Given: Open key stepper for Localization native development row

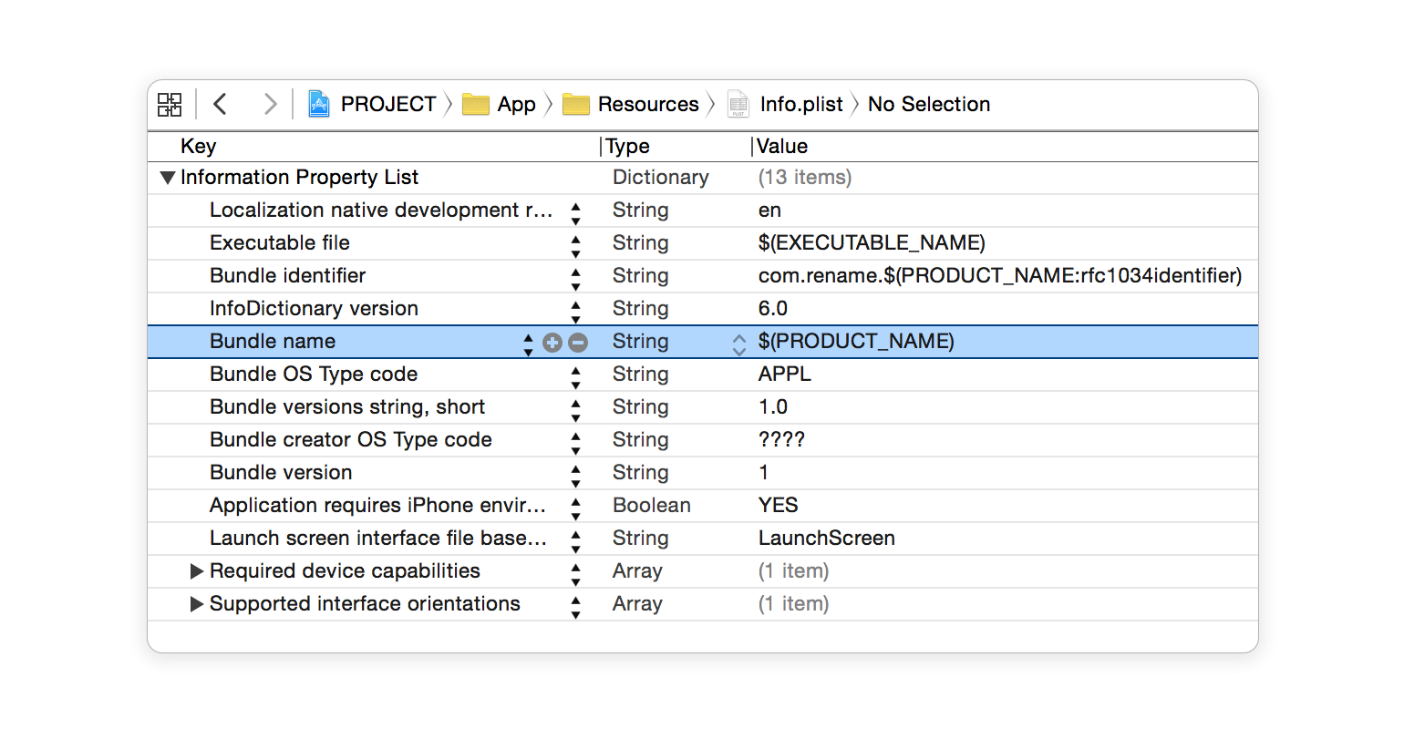Looking at the screenshot, I should 575,214.
